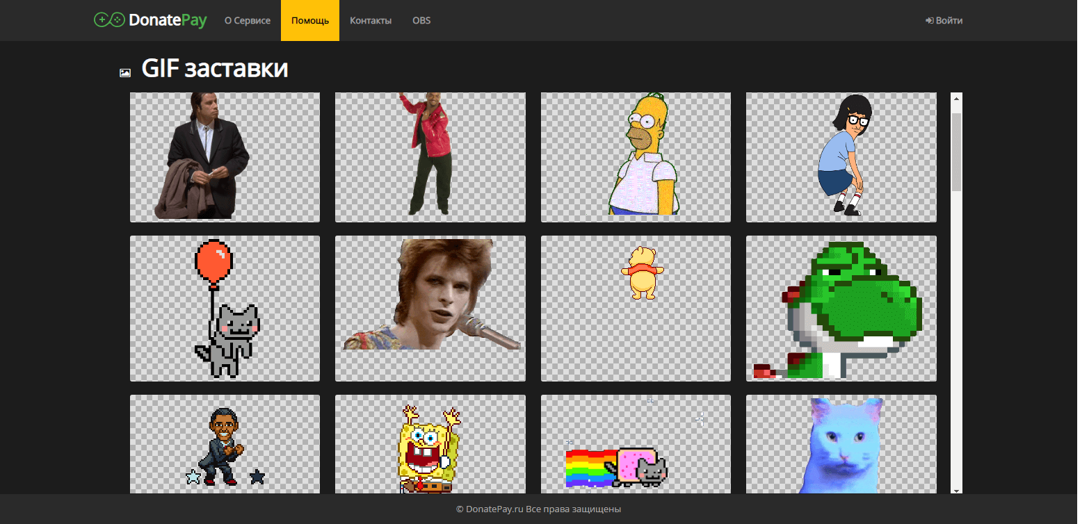The image size is (1089, 524).
Task: Select the pixel cat with red balloon GIF
Action: pos(225,308)
